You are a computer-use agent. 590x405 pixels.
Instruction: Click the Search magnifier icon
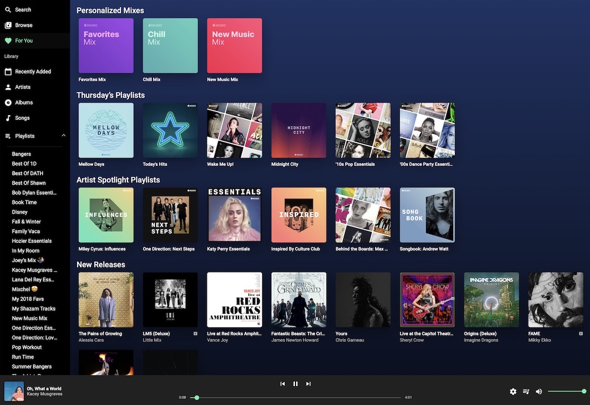point(8,10)
